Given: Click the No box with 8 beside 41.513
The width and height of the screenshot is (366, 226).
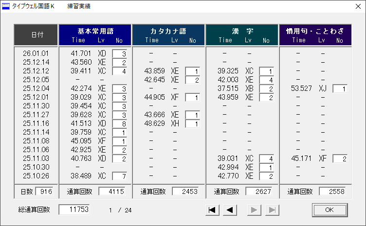Looking at the screenshot, I should point(120,124).
